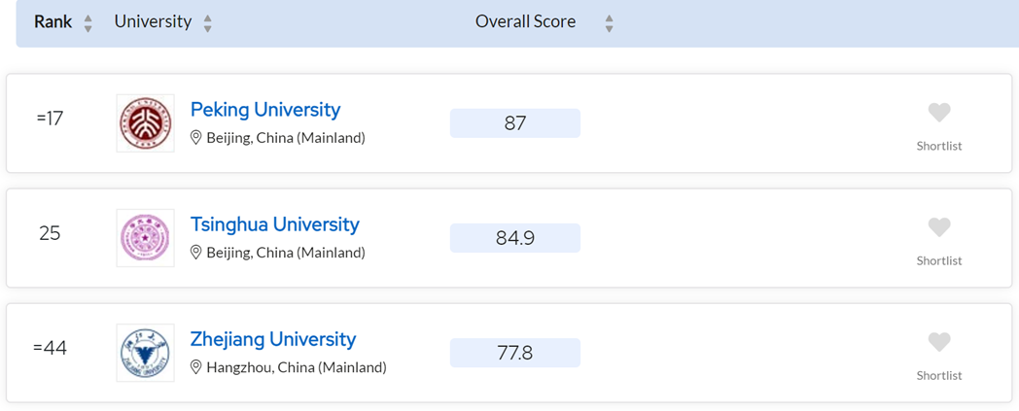Click Zhejiang University blue logo
The width and height of the screenshot is (1019, 411).
[146, 353]
